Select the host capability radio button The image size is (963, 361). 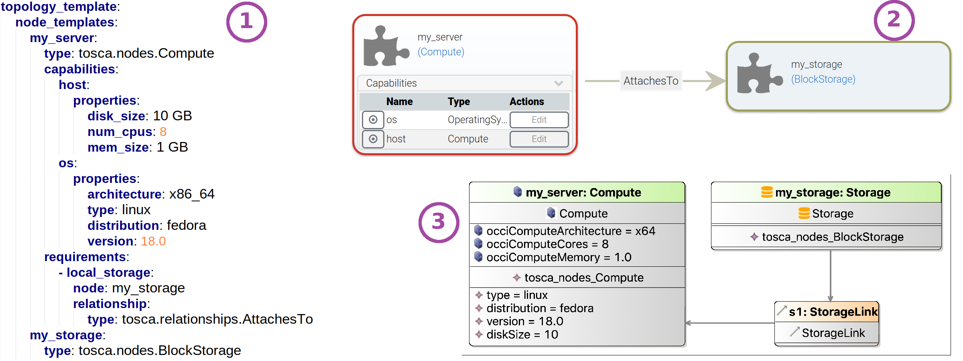(x=373, y=139)
